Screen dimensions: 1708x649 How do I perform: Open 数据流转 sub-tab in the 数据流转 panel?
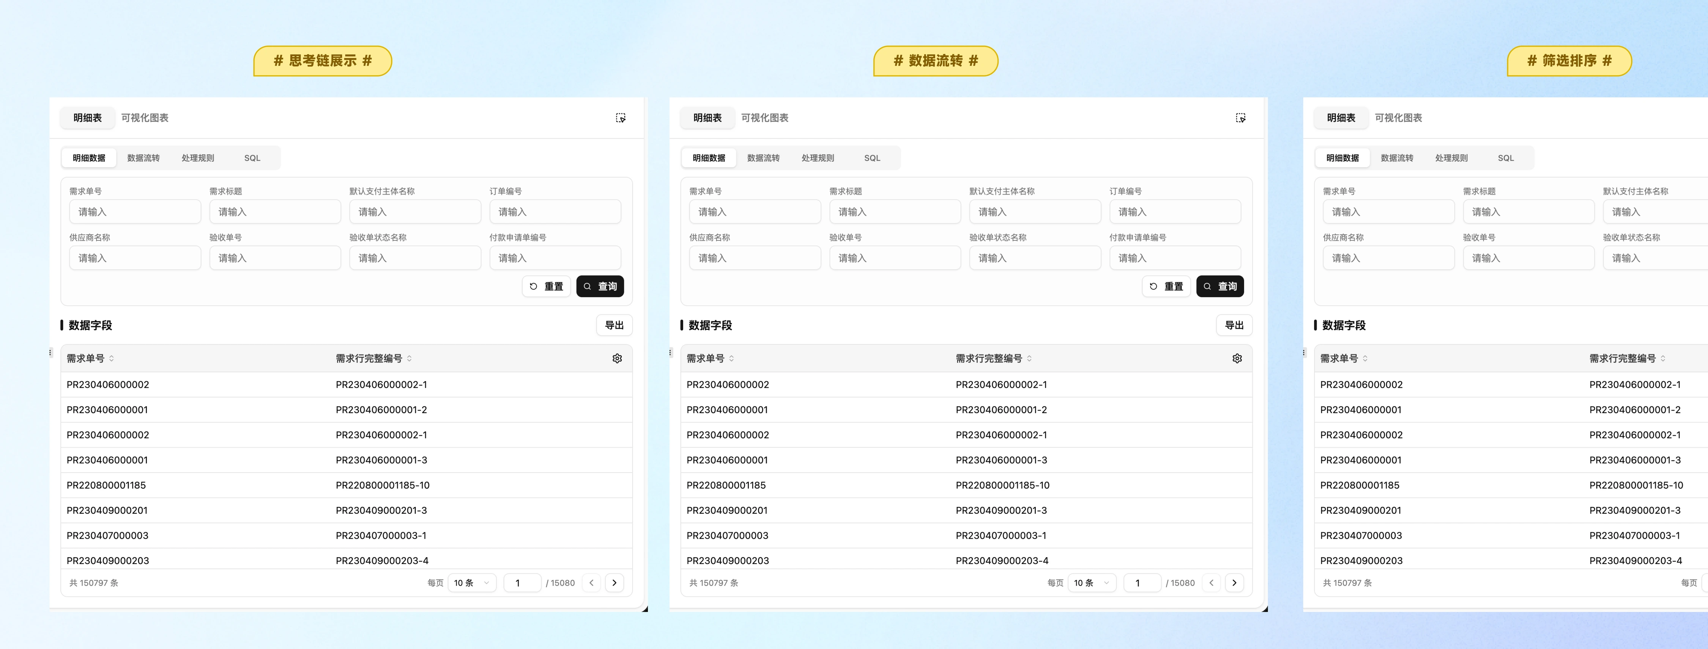[763, 158]
